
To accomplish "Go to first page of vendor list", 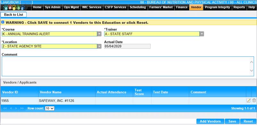I will tap(5, 108).
